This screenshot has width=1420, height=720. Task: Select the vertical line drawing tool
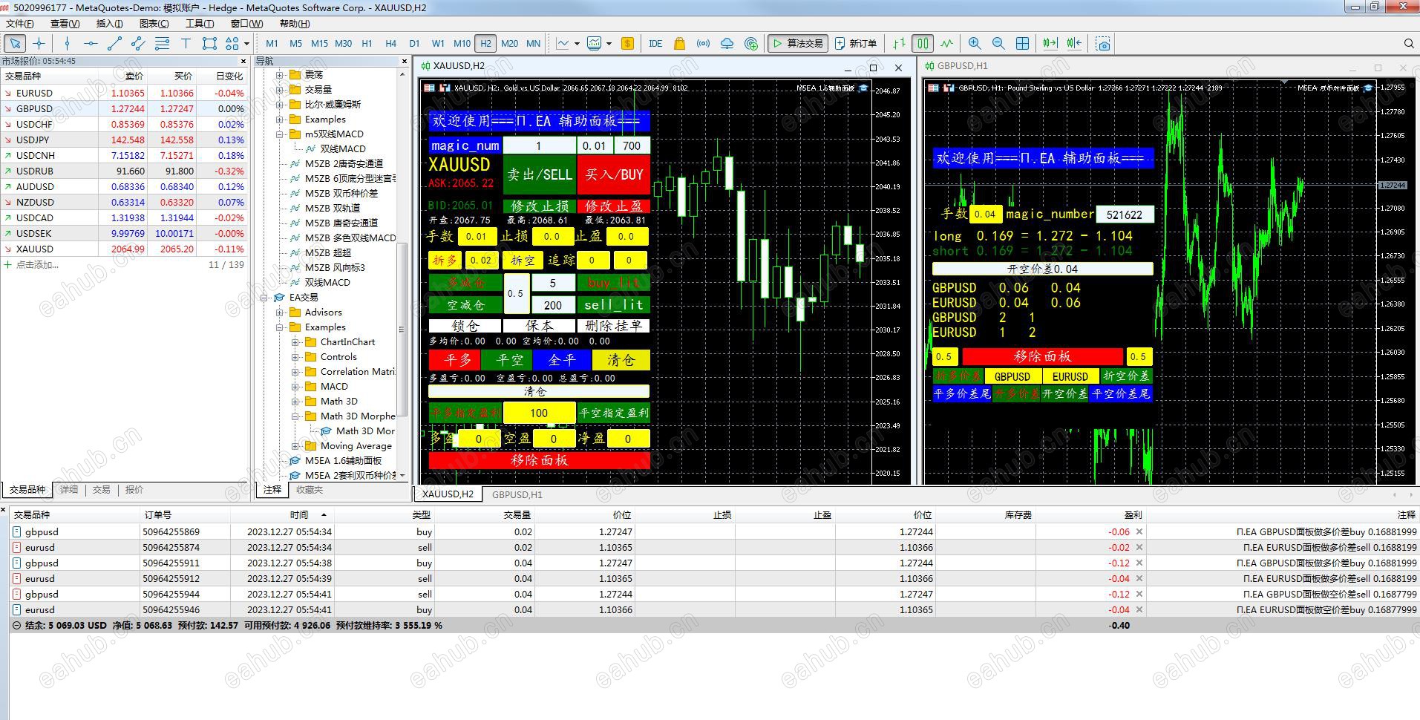tap(67, 44)
